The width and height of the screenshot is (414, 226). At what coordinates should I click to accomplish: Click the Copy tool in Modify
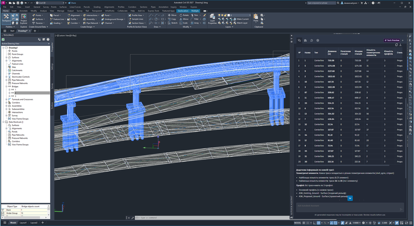tap(172, 19)
